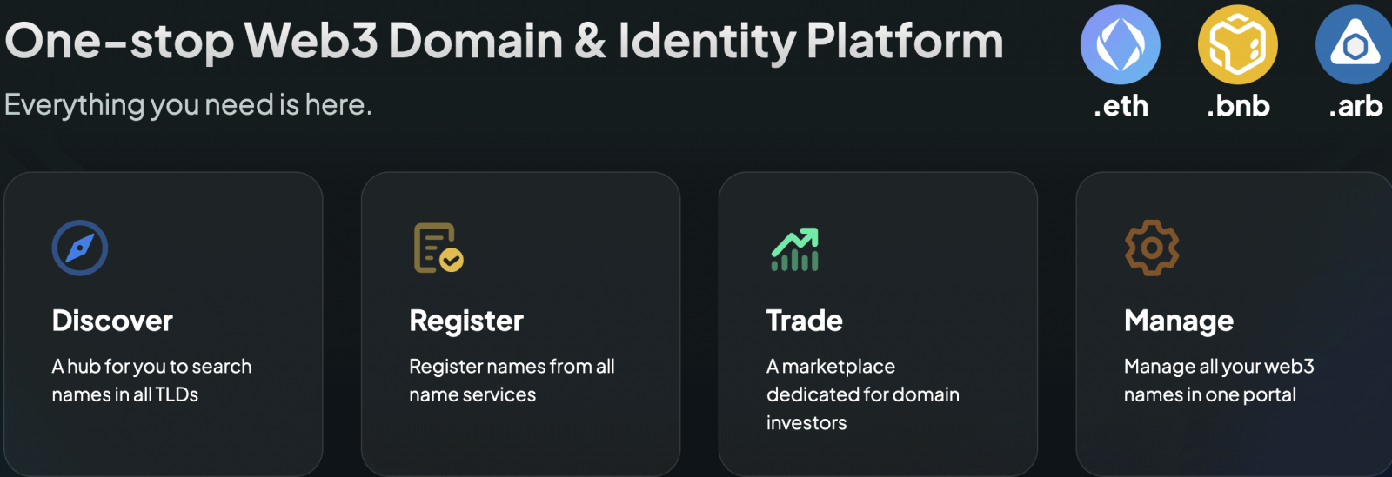
Task: Open the Trade heading
Action: click(x=805, y=321)
